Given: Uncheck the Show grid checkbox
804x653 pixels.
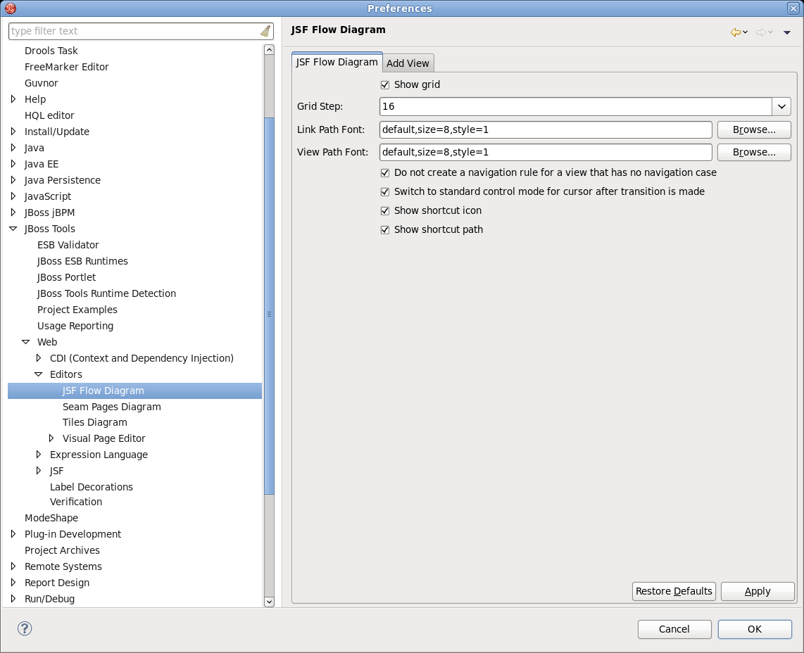Looking at the screenshot, I should [385, 85].
